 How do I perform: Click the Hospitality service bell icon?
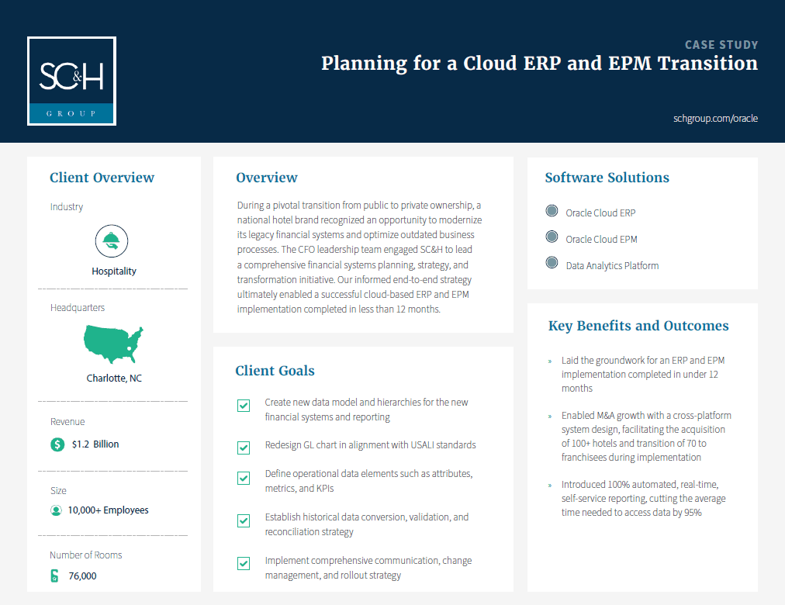(x=112, y=240)
